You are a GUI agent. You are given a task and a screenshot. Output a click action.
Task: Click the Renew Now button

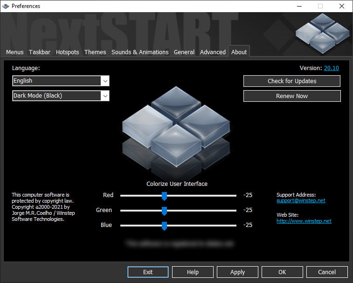click(x=292, y=96)
